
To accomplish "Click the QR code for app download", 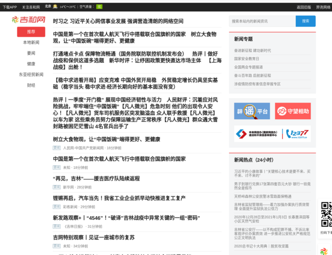I will [326, 214].
